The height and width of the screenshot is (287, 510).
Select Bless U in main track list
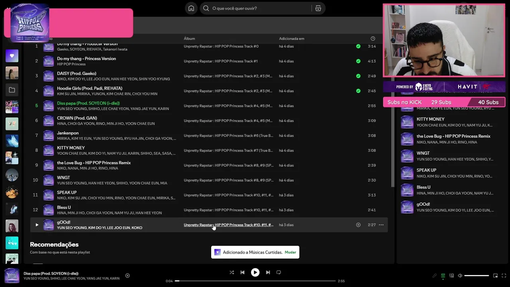64,207
